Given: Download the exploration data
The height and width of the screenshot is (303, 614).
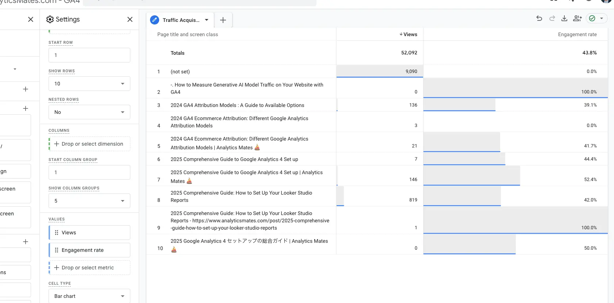Looking at the screenshot, I should [x=564, y=18].
